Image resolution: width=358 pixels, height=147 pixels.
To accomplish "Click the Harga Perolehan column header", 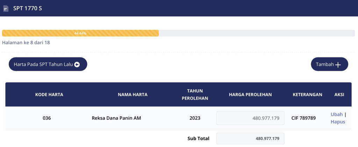I will (x=250, y=94).
